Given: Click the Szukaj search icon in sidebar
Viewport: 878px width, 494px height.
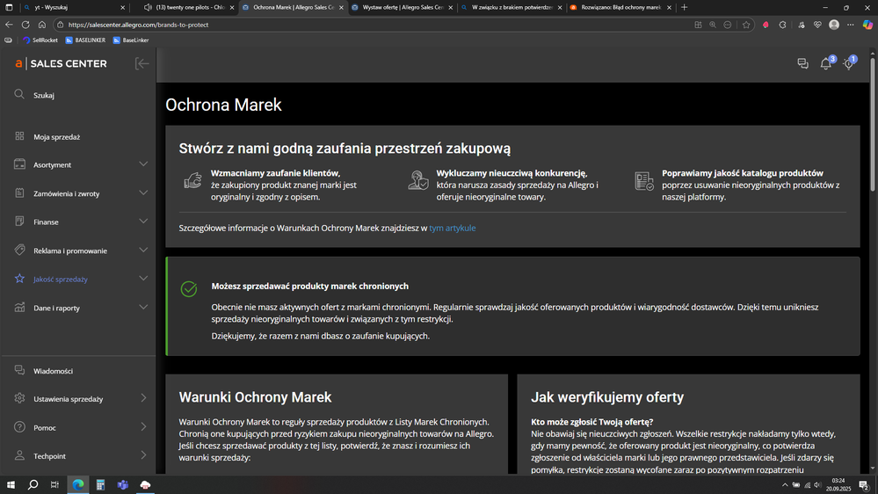Looking at the screenshot, I should tap(19, 95).
